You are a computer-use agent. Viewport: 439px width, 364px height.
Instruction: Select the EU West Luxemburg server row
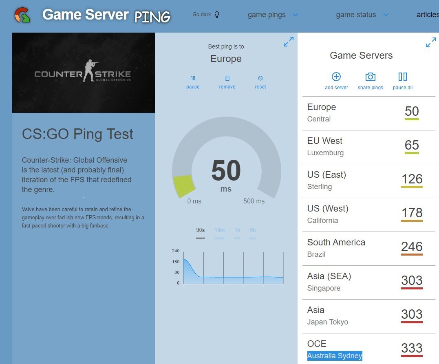tap(369, 147)
